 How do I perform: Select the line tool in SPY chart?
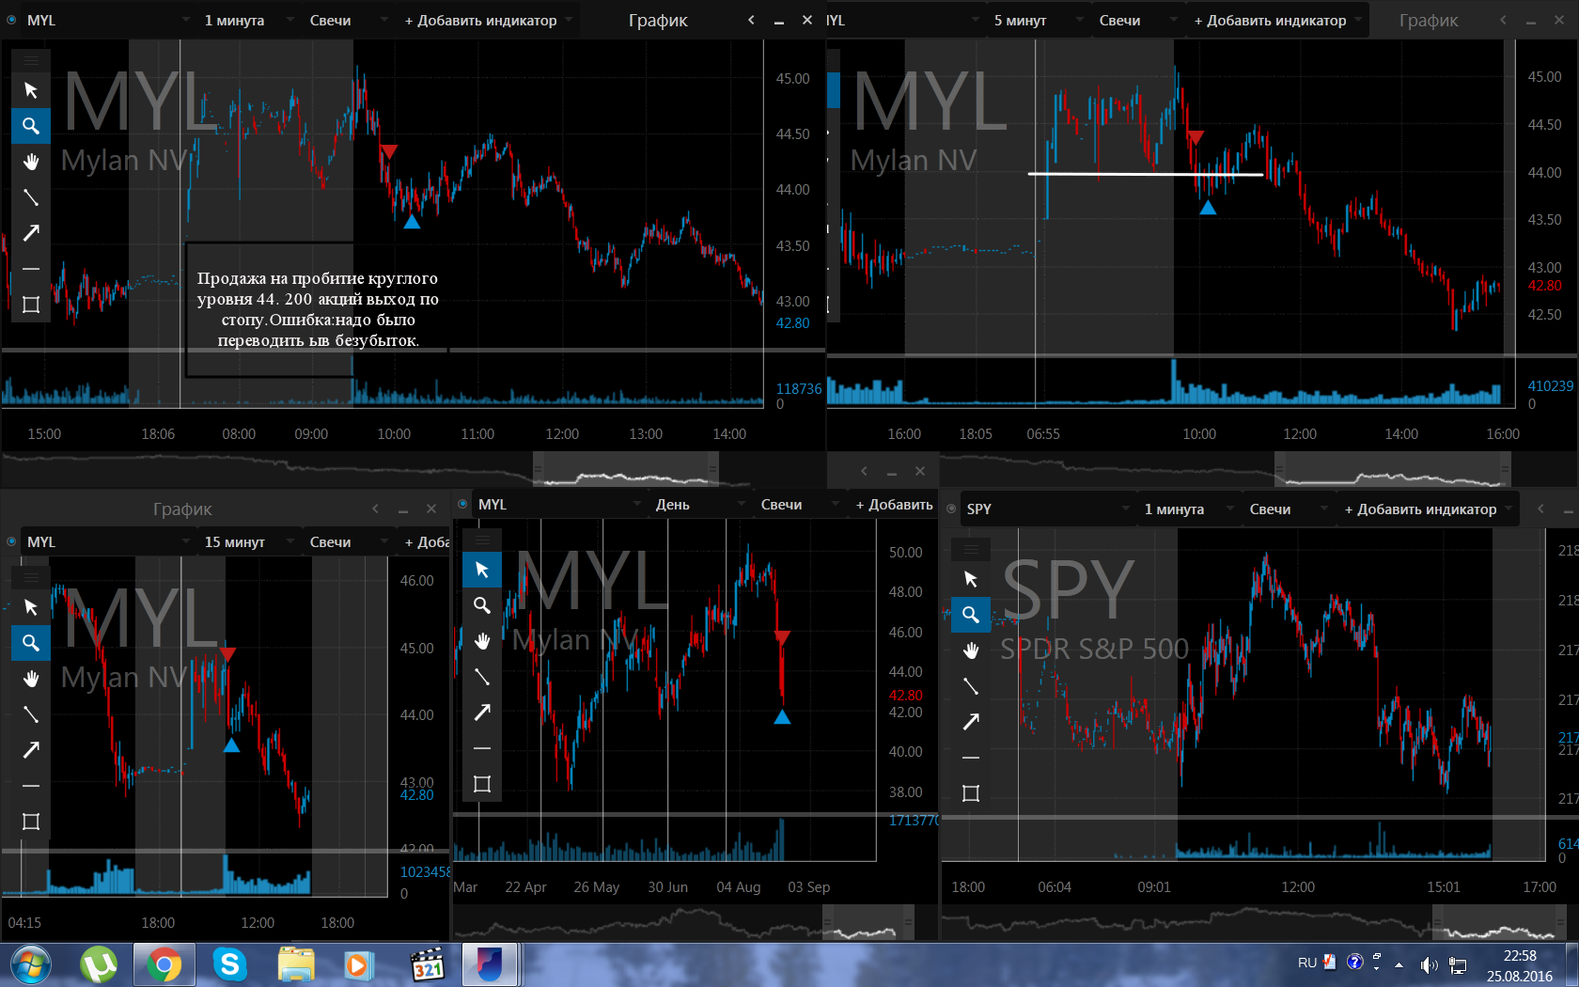point(971,686)
